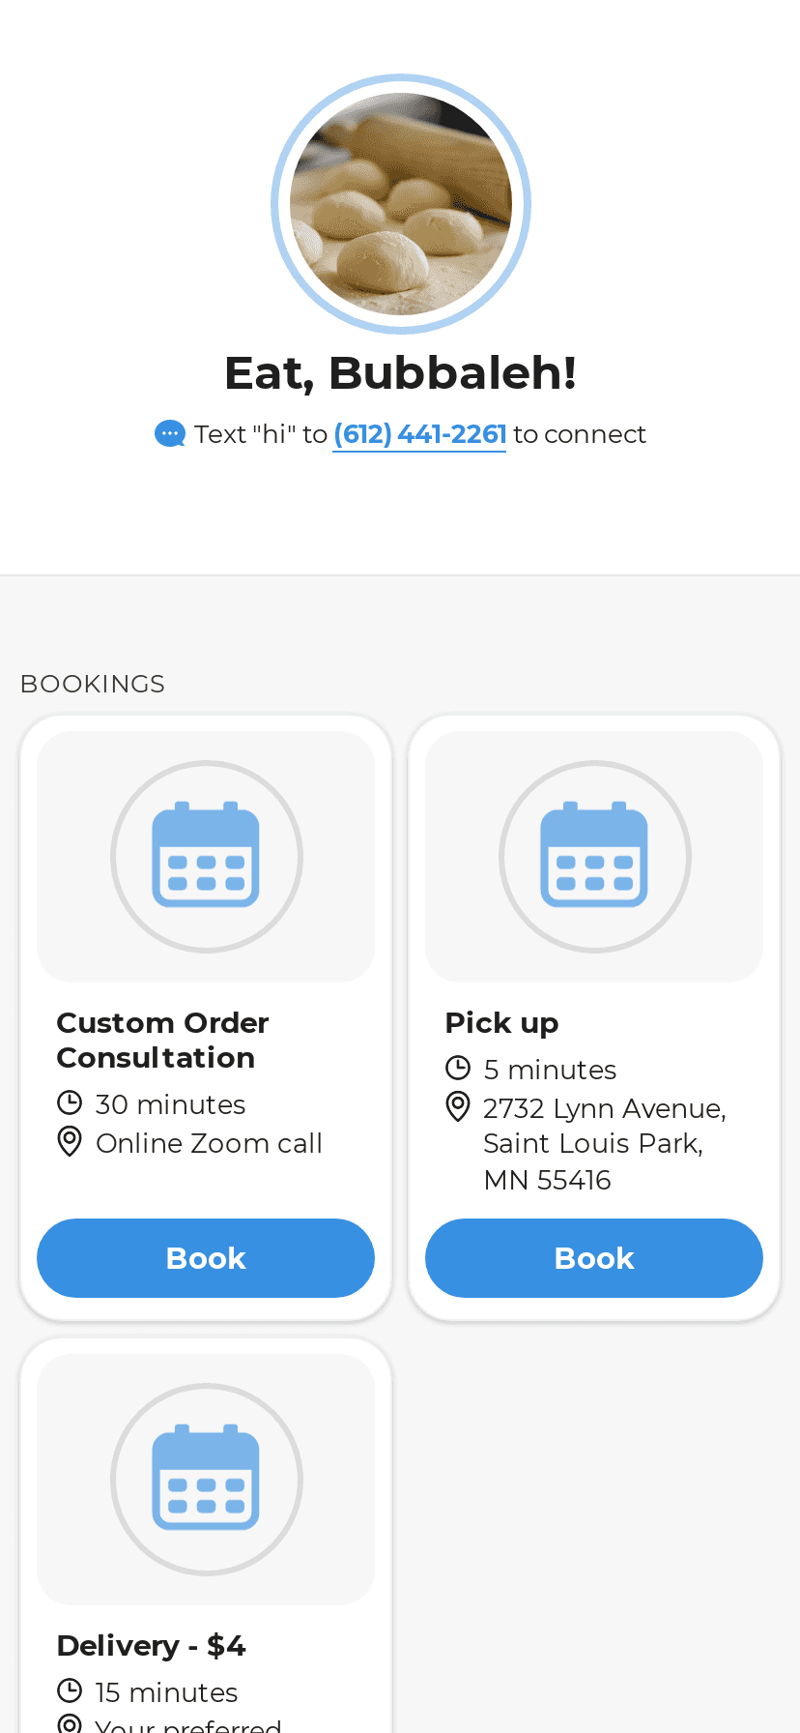Tap the (612) 441-2261 phone link
Image resolution: width=800 pixels, height=1733 pixels.
click(419, 434)
